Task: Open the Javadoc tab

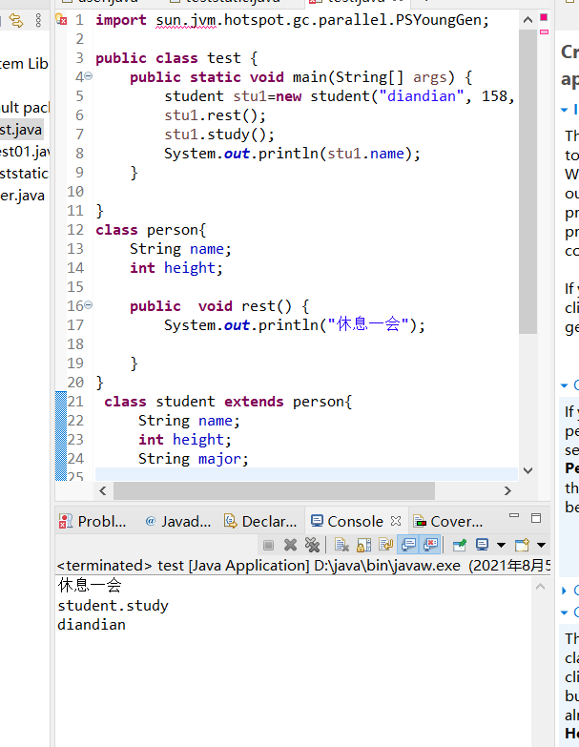Action: tap(178, 522)
